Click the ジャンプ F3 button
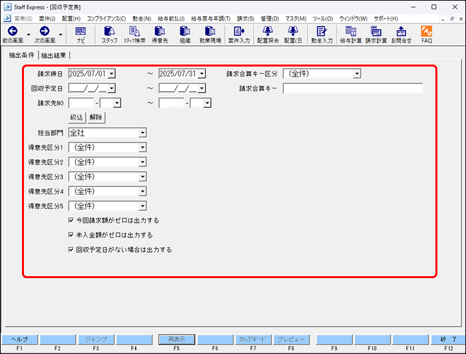 point(96,339)
